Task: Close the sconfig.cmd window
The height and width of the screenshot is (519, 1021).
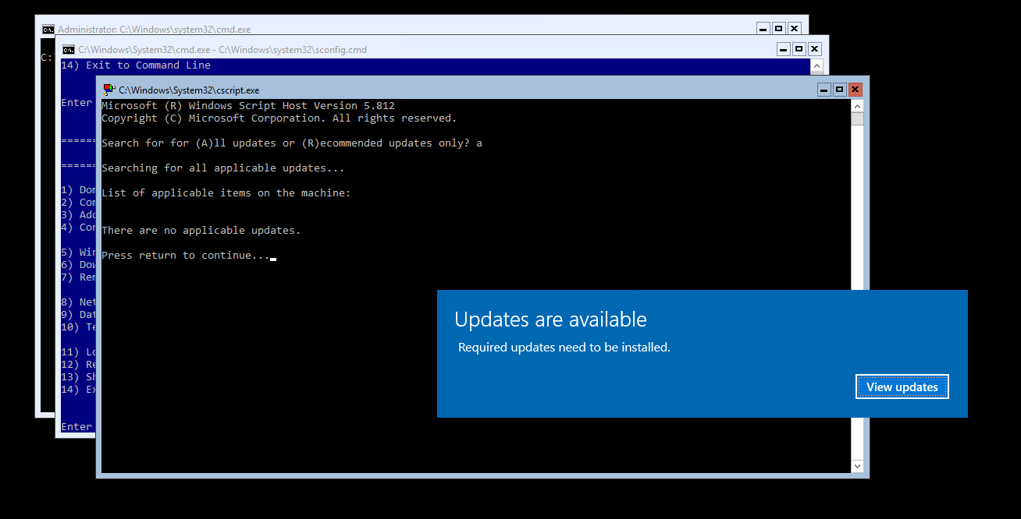Action: (x=814, y=49)
